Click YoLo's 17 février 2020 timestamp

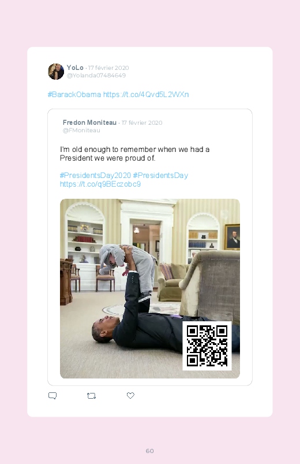108,68
